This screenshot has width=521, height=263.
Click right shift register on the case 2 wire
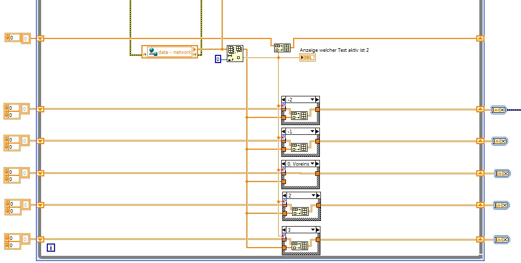pos(480,205)
